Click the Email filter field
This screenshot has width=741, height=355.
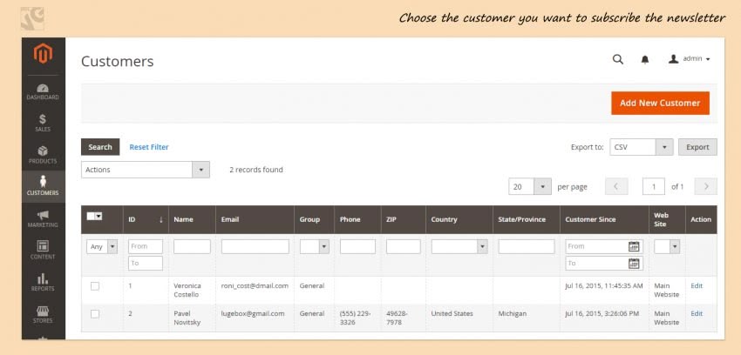pyautogui.click(x=255, y=246)
